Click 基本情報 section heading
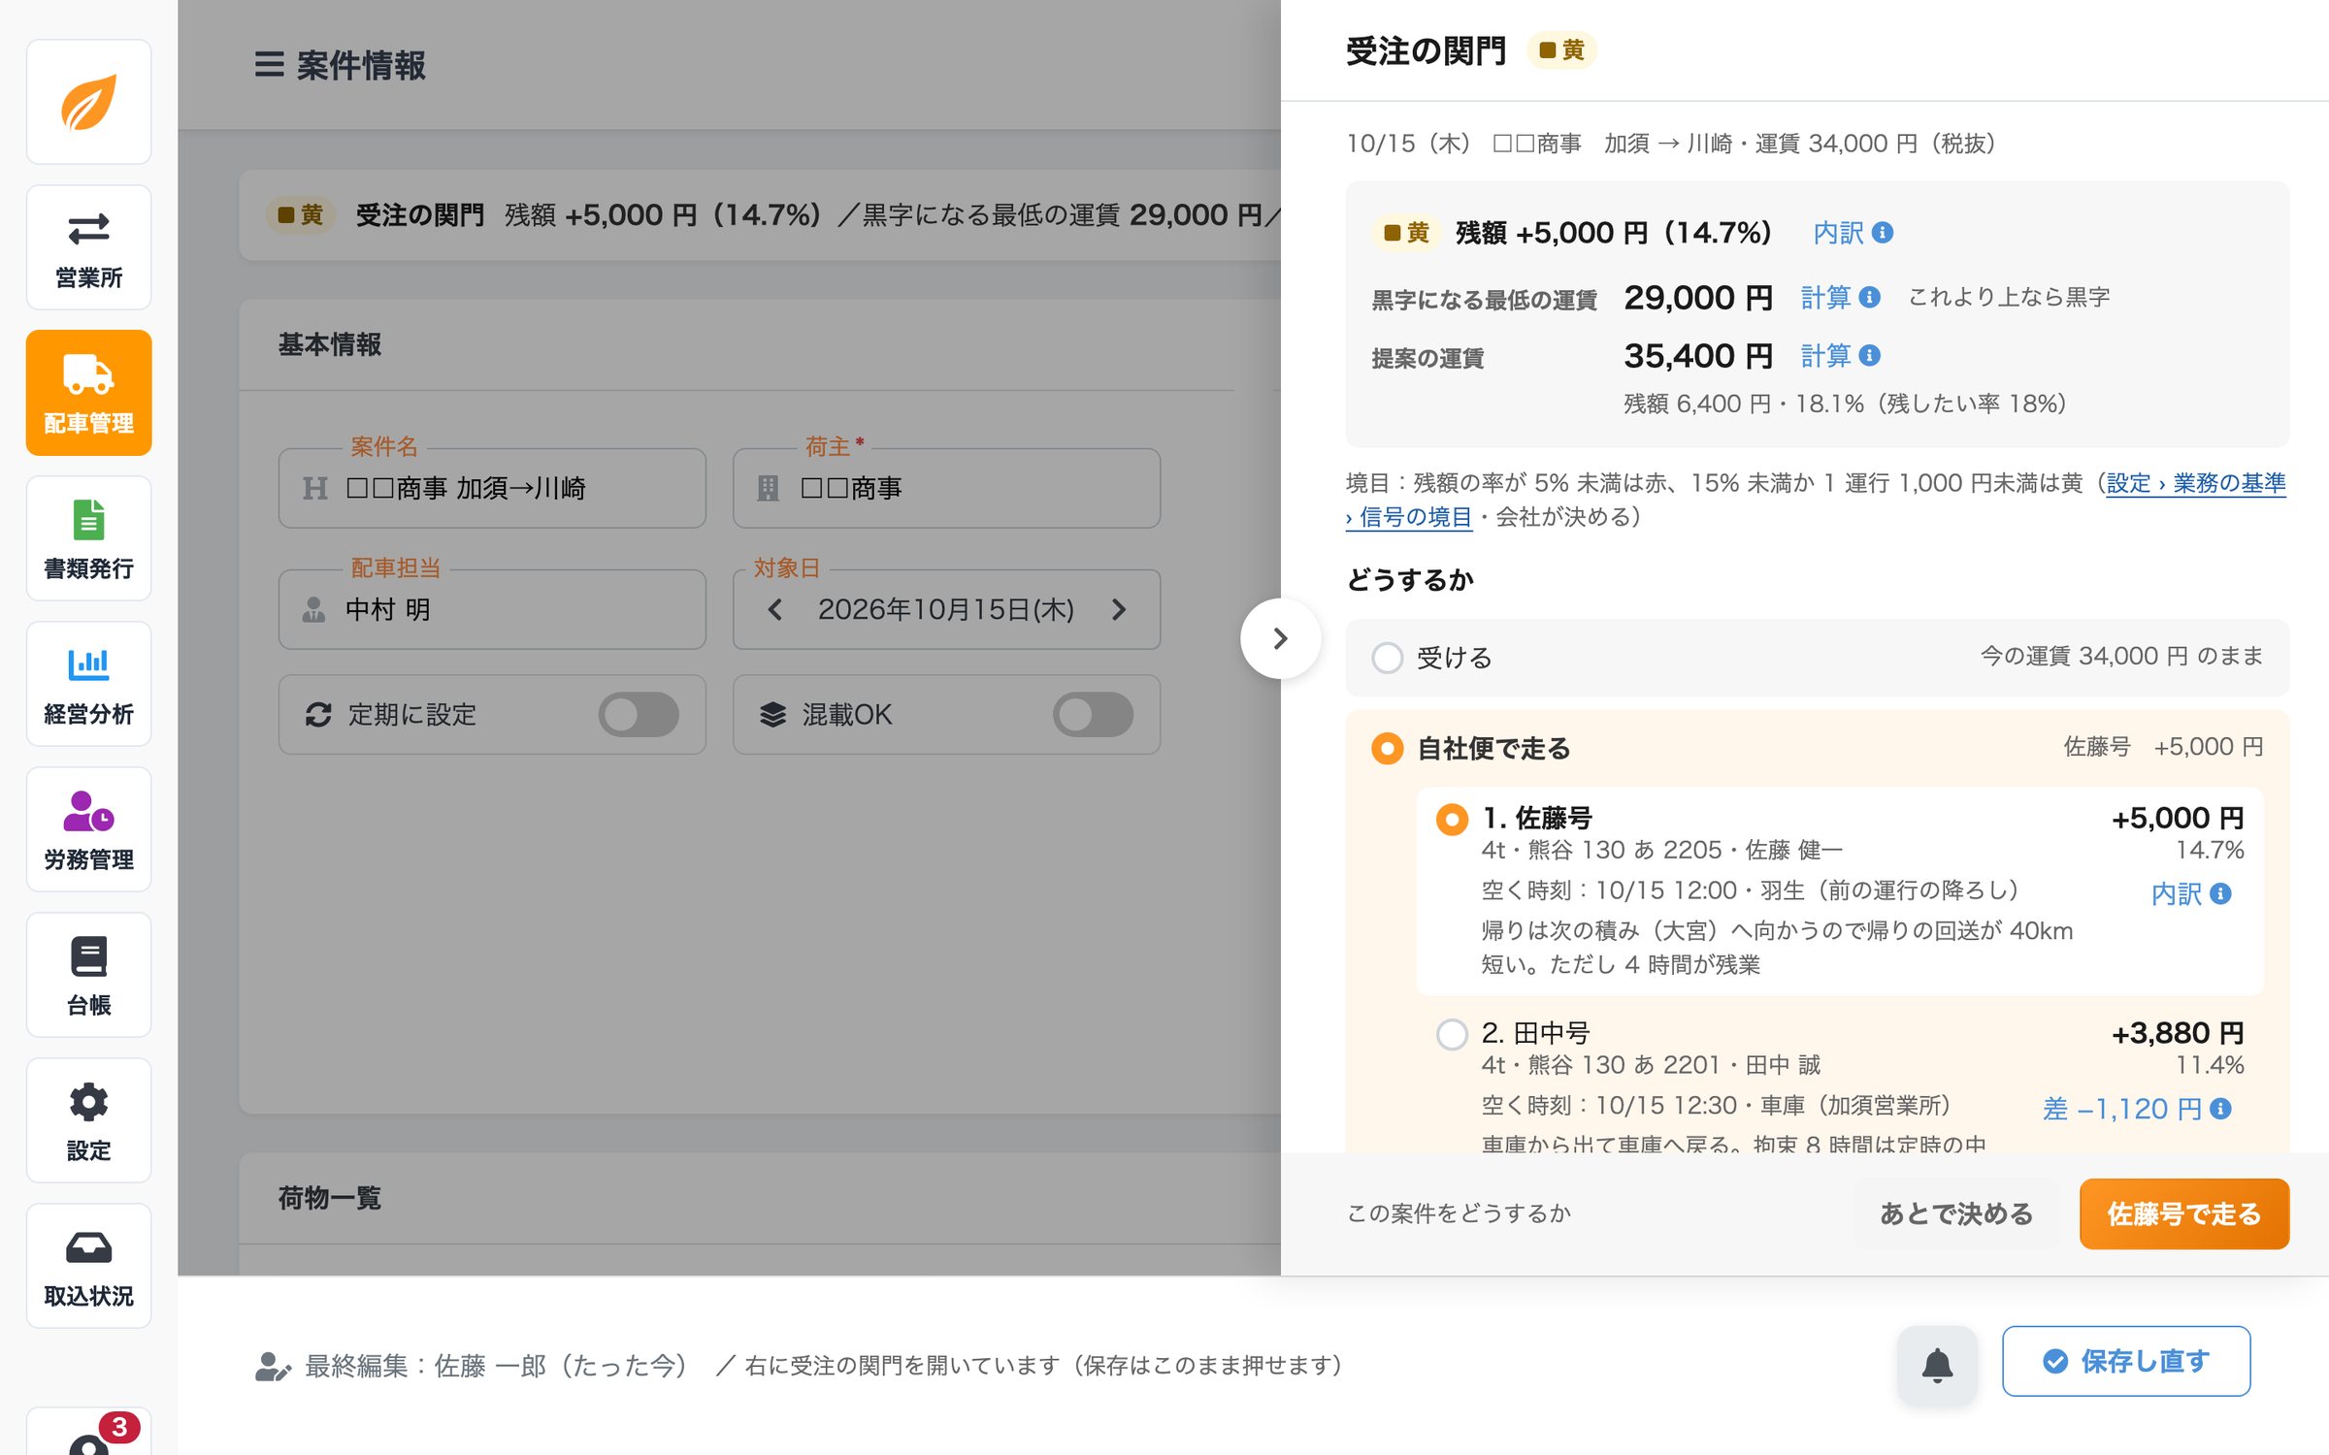 tap(330, 344)
